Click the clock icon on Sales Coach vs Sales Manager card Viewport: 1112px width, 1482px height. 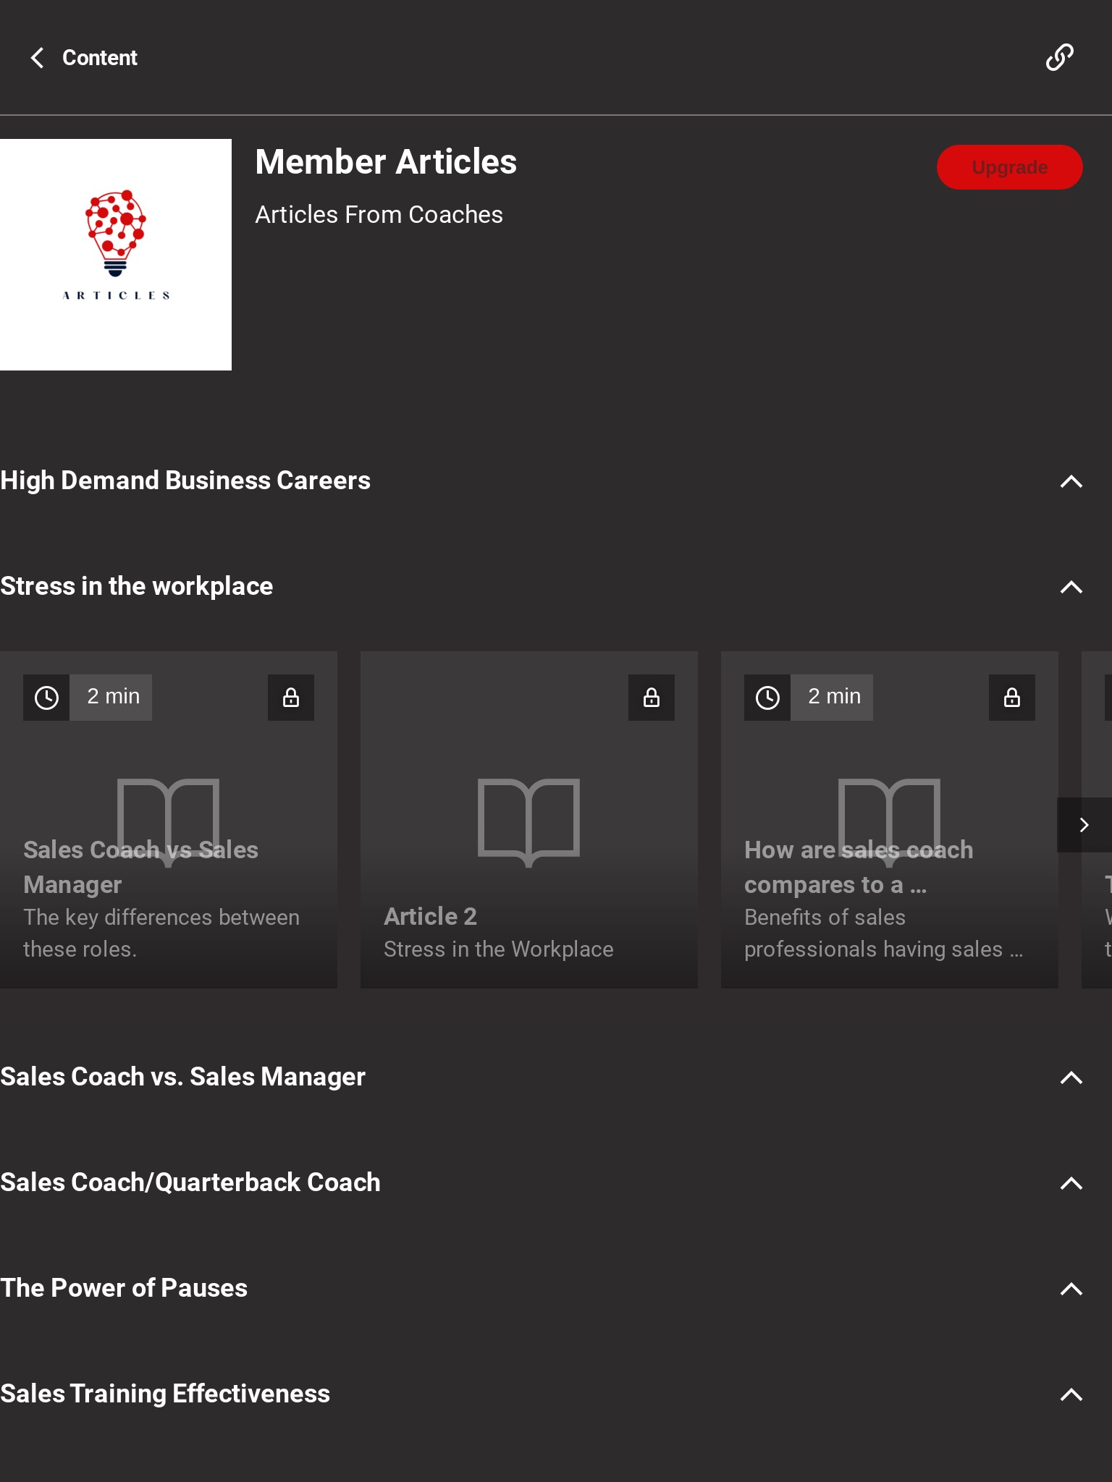click(46, 698)
